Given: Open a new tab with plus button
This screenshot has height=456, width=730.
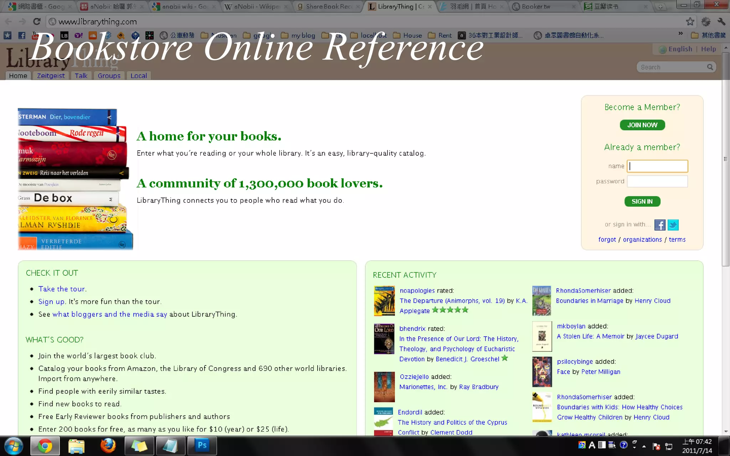Looking at the screenshot, I should (x=660, y=6).
